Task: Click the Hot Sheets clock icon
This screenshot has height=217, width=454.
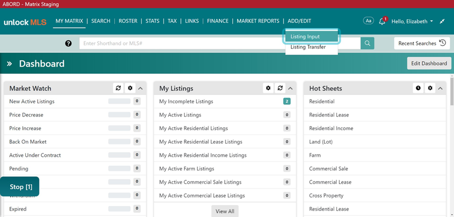Action: tap(418, 88)
